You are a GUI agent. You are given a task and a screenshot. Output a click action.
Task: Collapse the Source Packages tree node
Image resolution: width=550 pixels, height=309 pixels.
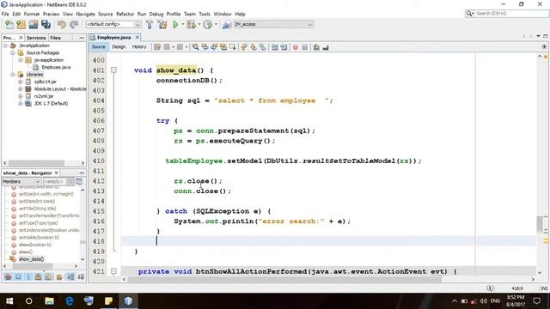point(13,53)
